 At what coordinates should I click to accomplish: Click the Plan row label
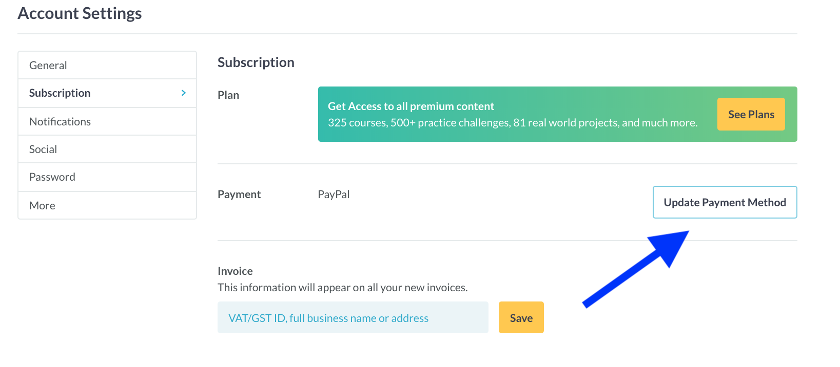228,95
